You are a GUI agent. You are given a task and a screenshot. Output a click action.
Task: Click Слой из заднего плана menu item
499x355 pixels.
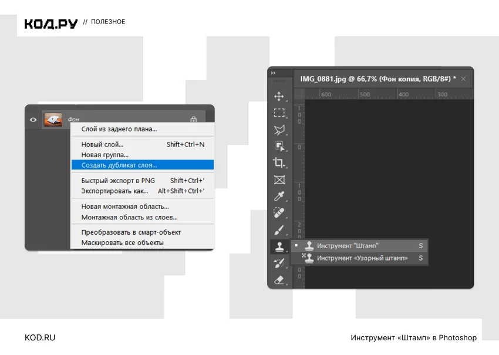(x=143, y=129)
